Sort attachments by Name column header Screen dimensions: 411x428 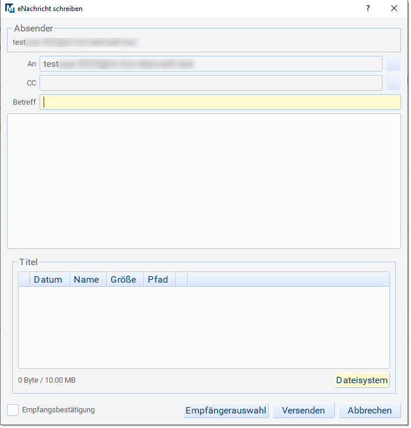point(88,280)
